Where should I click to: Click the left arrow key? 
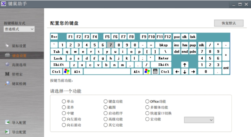pyautogui.click(x=177, y=71)
